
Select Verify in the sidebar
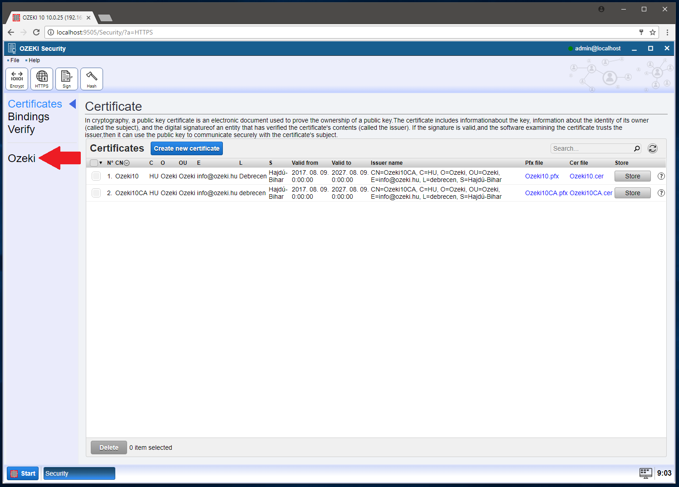21,129
